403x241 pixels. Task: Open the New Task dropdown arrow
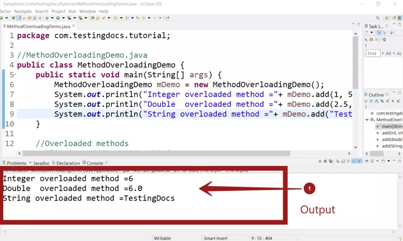[372, 32]
